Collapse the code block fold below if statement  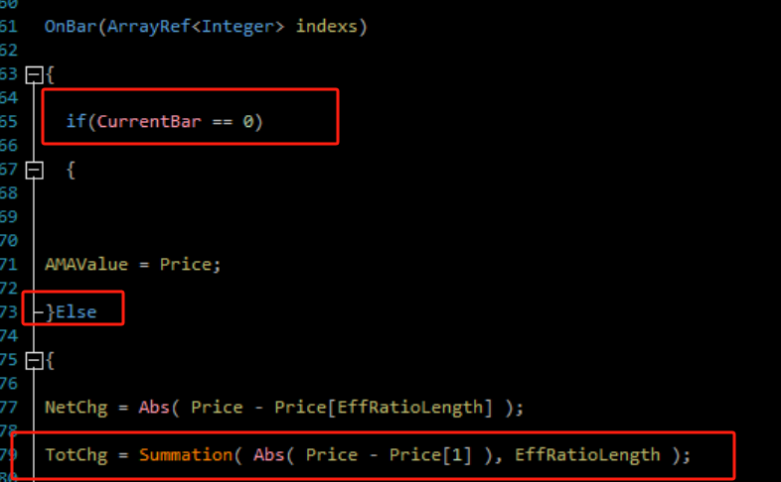click(34, 170)
